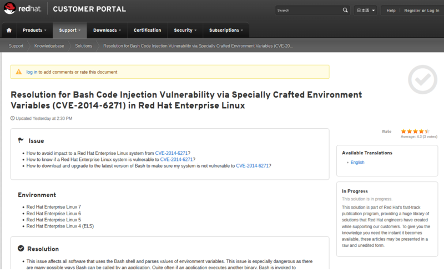Image resolution: width=444 pixels, height=273 pixels.
Task: Open CVE-2014-6271 link in third Issue bullet
Action: pos(253,166)
